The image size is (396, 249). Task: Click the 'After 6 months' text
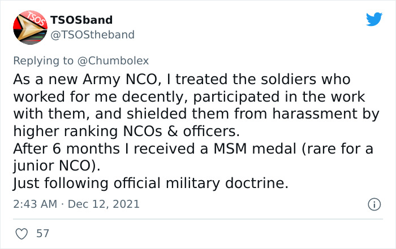[55, 150]
